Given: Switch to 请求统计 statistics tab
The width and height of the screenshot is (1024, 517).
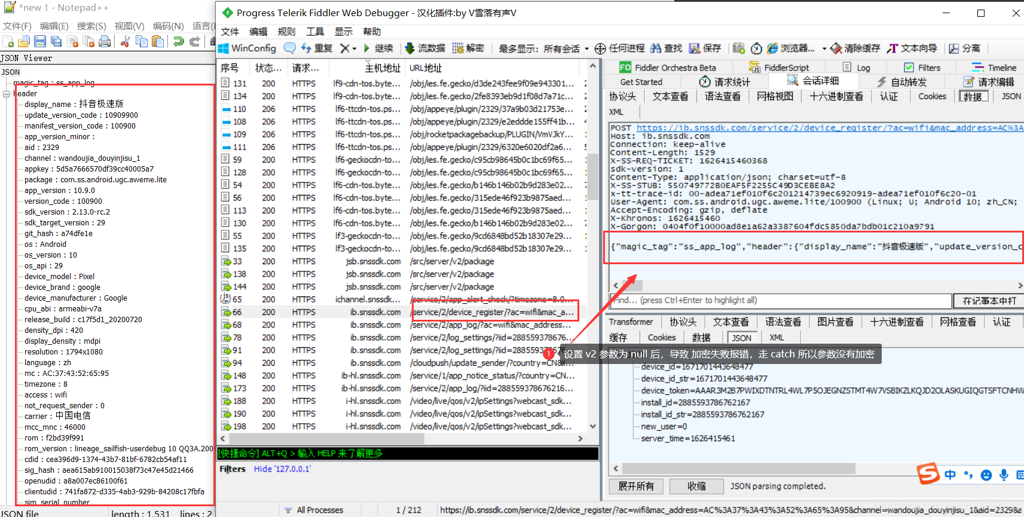Looking at the screenshot, I should (725, 82).
